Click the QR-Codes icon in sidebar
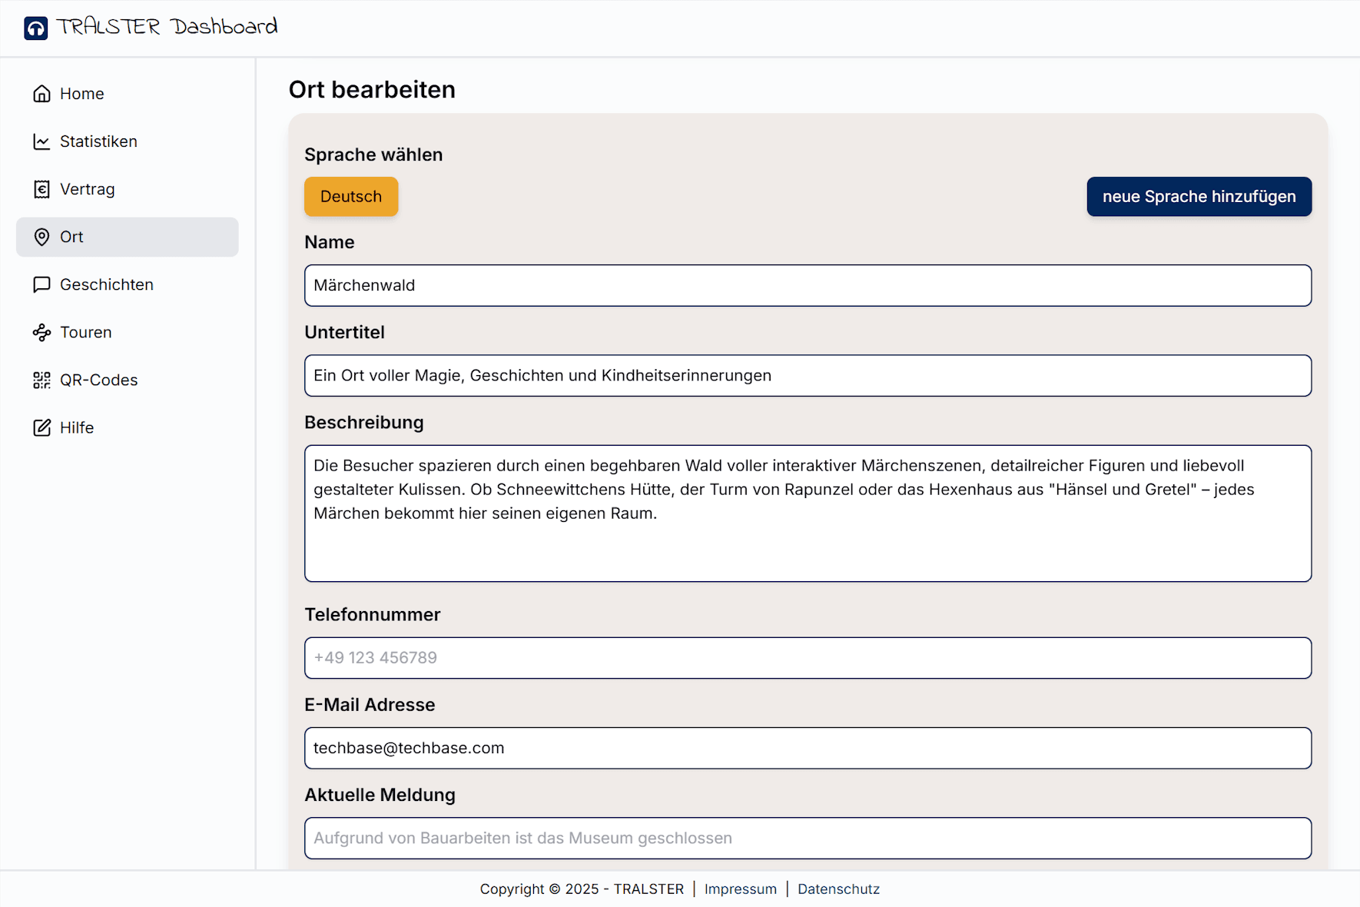The height and width of the screenshot is (907, 1360). tap(41, 380)
